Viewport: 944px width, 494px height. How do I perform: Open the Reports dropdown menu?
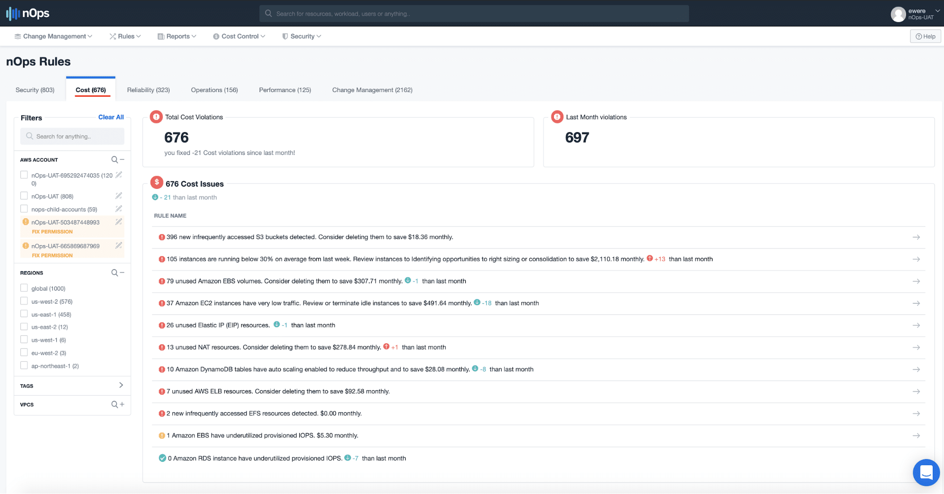pos(177,36)
